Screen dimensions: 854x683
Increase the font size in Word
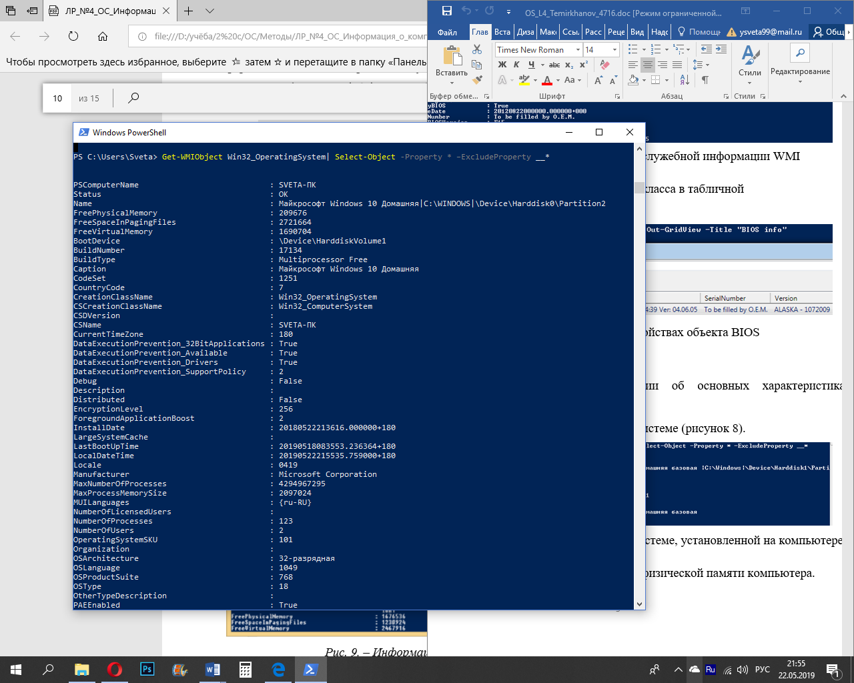point(598,80)
